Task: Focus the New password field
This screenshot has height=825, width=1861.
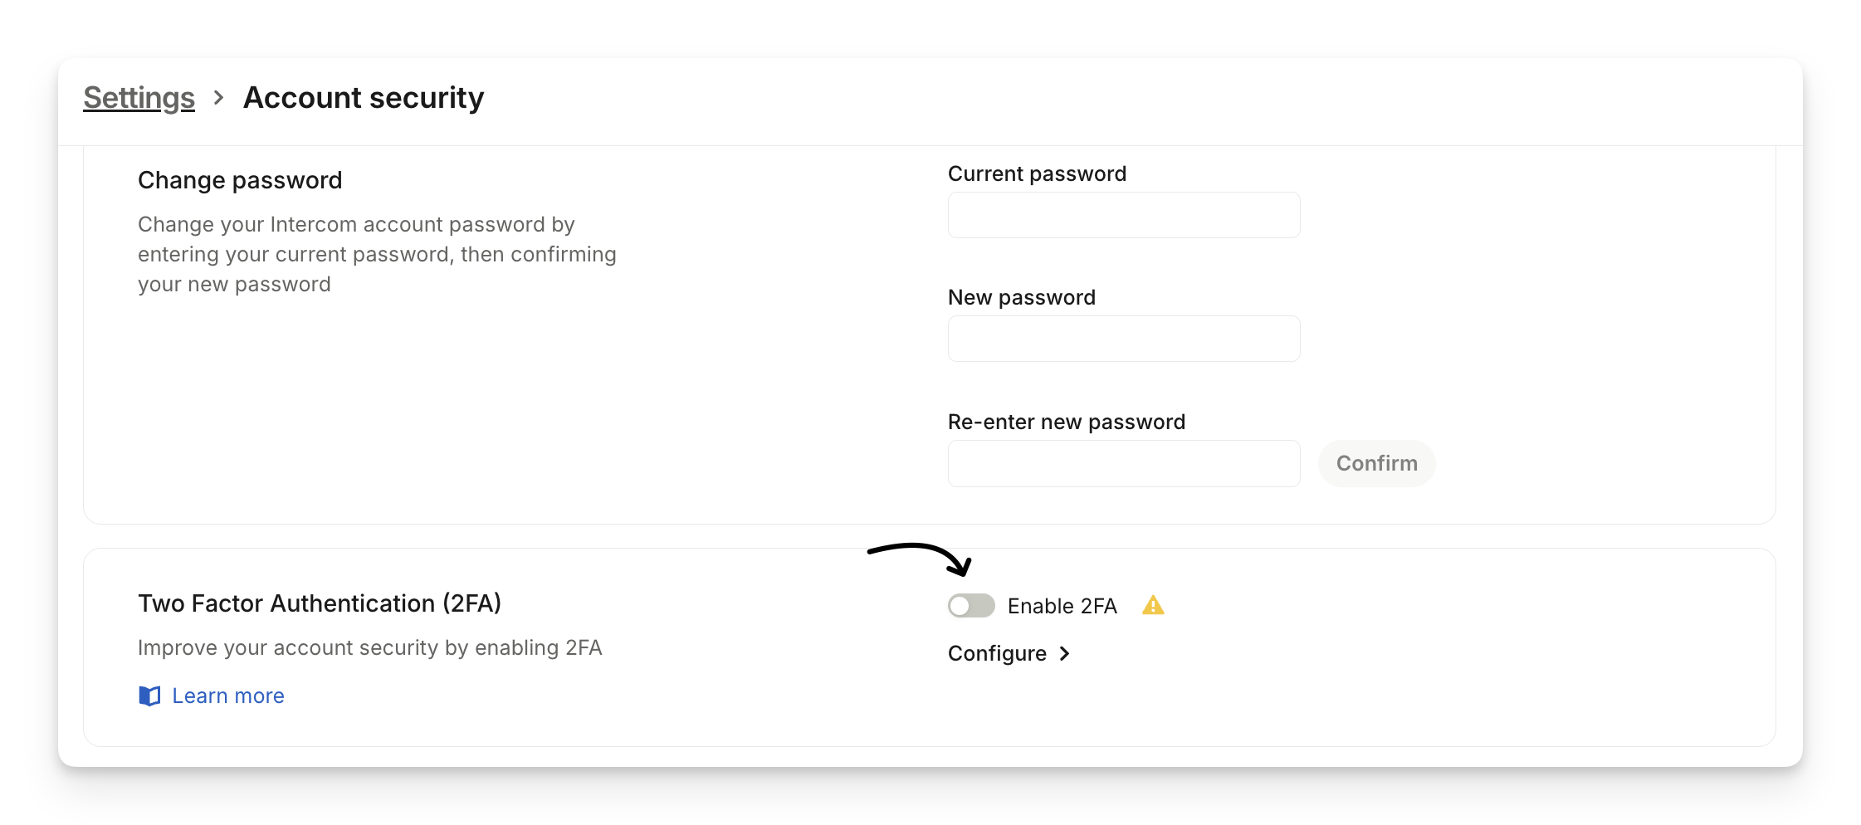Action: click(x=1123, y=339)
